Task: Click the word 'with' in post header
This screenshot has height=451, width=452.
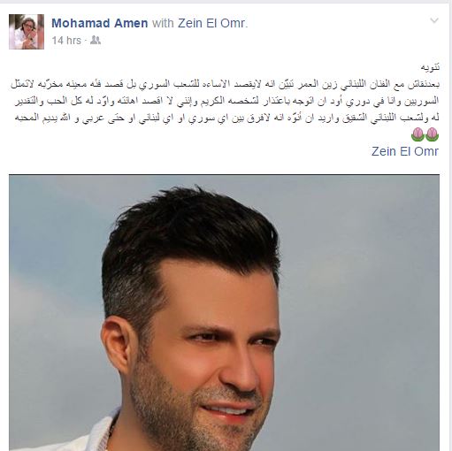Action: tap(163, 23)
